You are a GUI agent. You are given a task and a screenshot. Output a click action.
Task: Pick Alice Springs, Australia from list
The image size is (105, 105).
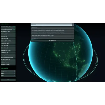8,57
